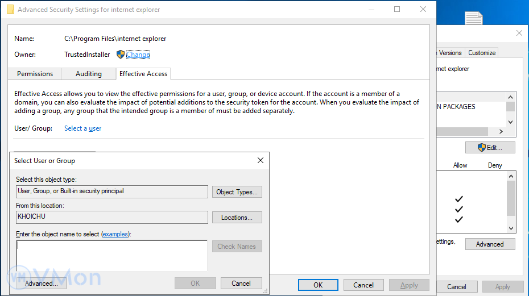This screenshot has height=296, width=529.
Task: Open the Change owner link
Action: pyautogui.click(x=138, y=55)
